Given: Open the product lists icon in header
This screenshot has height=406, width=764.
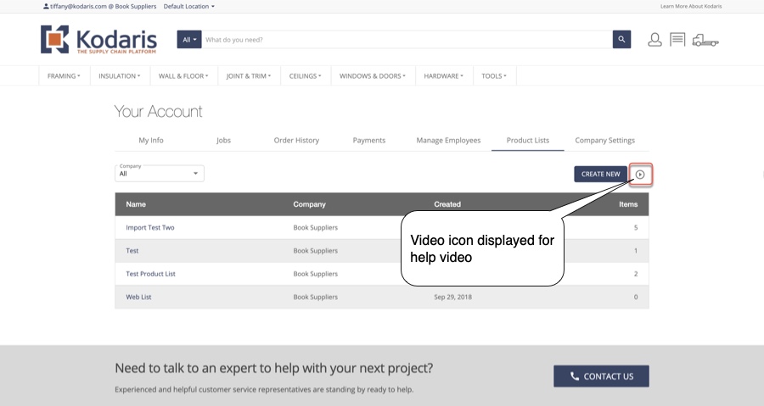Looking at the screenshot, I should pos(677,39).
